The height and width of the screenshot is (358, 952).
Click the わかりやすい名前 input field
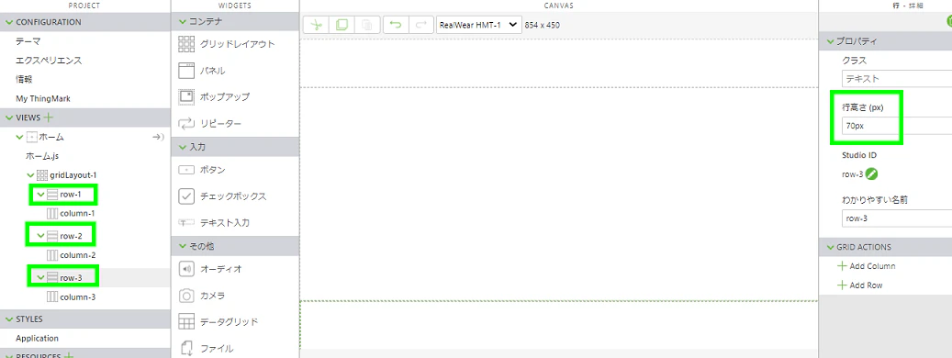[x=897, y=218]
